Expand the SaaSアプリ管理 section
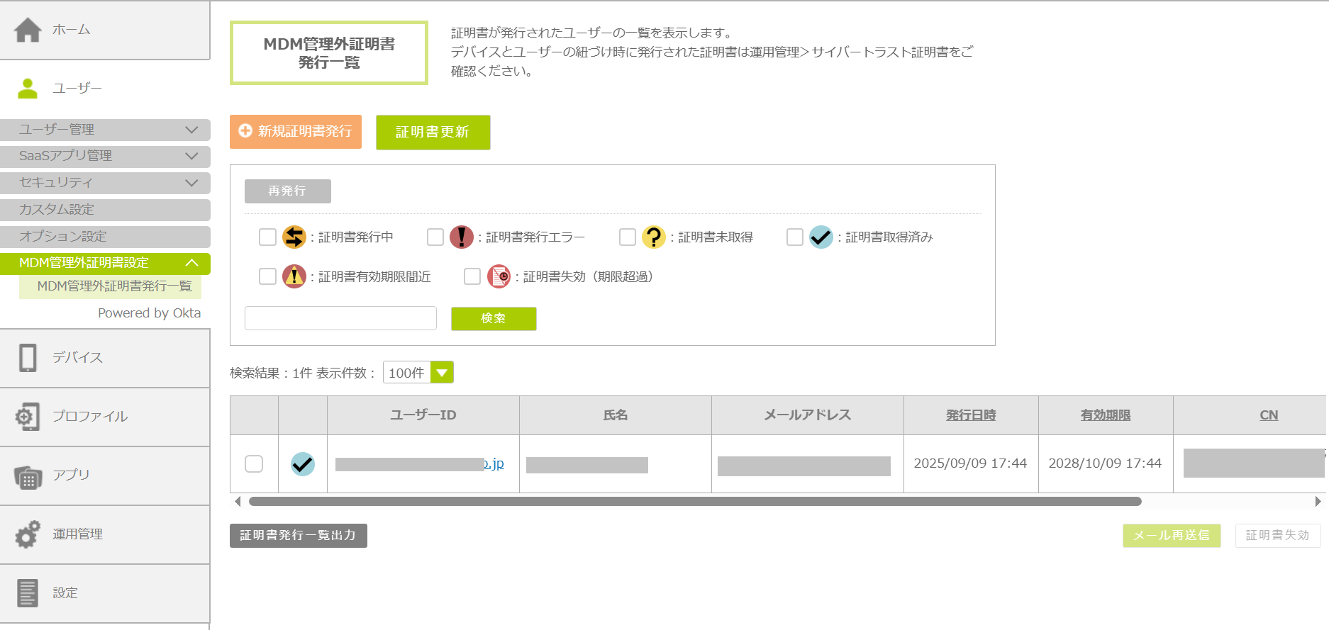This screenshot has width=1329, height=630. pyautogui.click(x=105, y=156)
